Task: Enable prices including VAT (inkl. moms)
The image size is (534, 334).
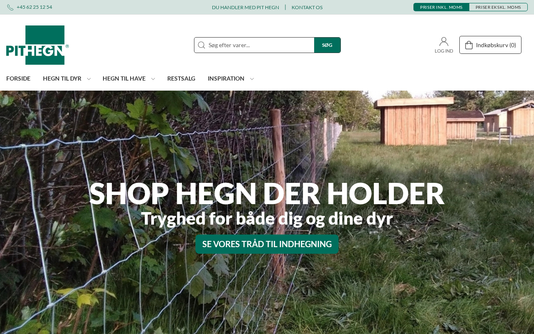Action: (441, 7)
